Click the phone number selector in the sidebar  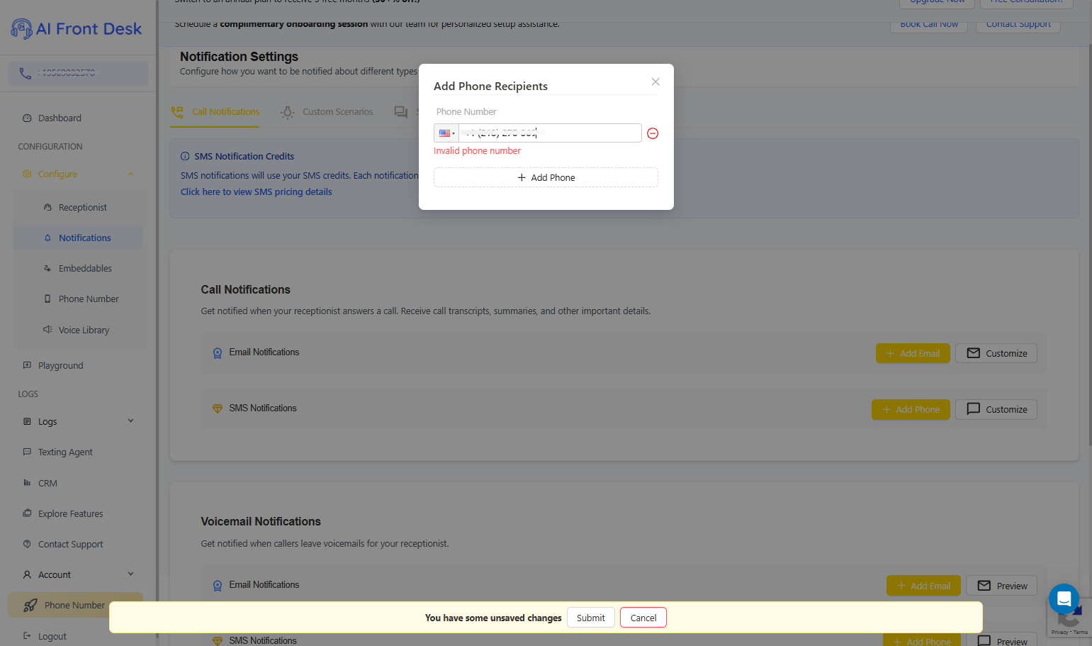[x=78, y=73]
